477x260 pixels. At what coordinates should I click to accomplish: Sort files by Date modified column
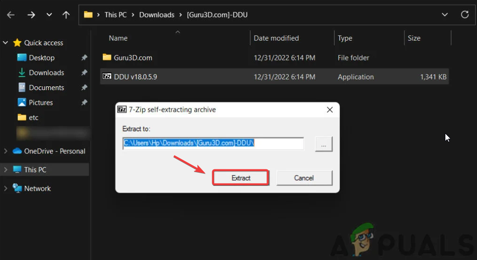(276, 38)
